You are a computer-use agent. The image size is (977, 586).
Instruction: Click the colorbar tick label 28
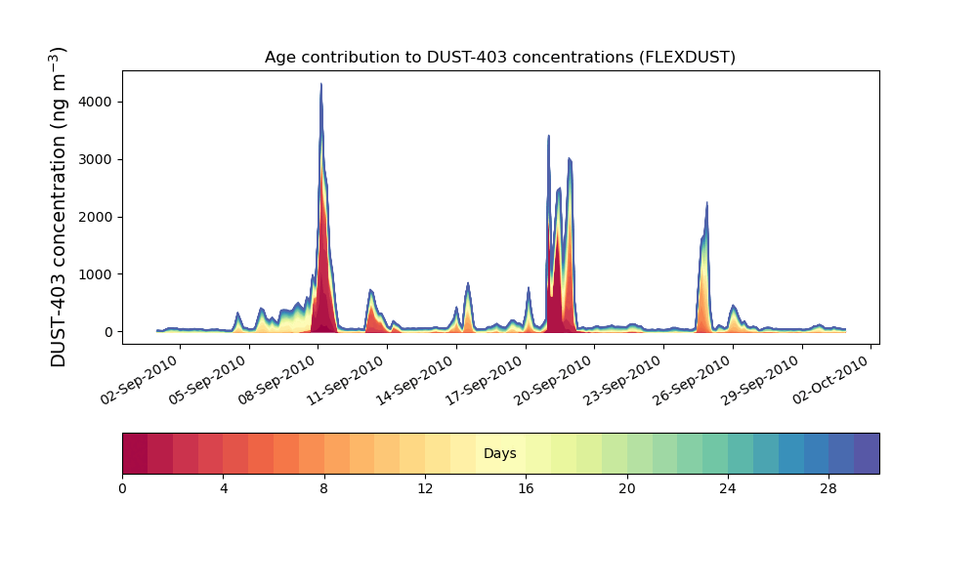click(828, 489)
